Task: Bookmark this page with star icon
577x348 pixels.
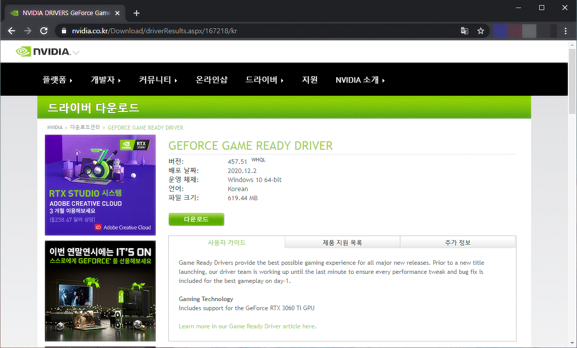Action: click(481, 31)
